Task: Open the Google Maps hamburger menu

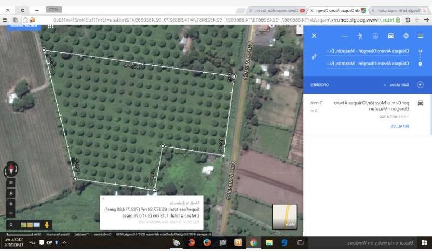Action: [x=420, y=36]
